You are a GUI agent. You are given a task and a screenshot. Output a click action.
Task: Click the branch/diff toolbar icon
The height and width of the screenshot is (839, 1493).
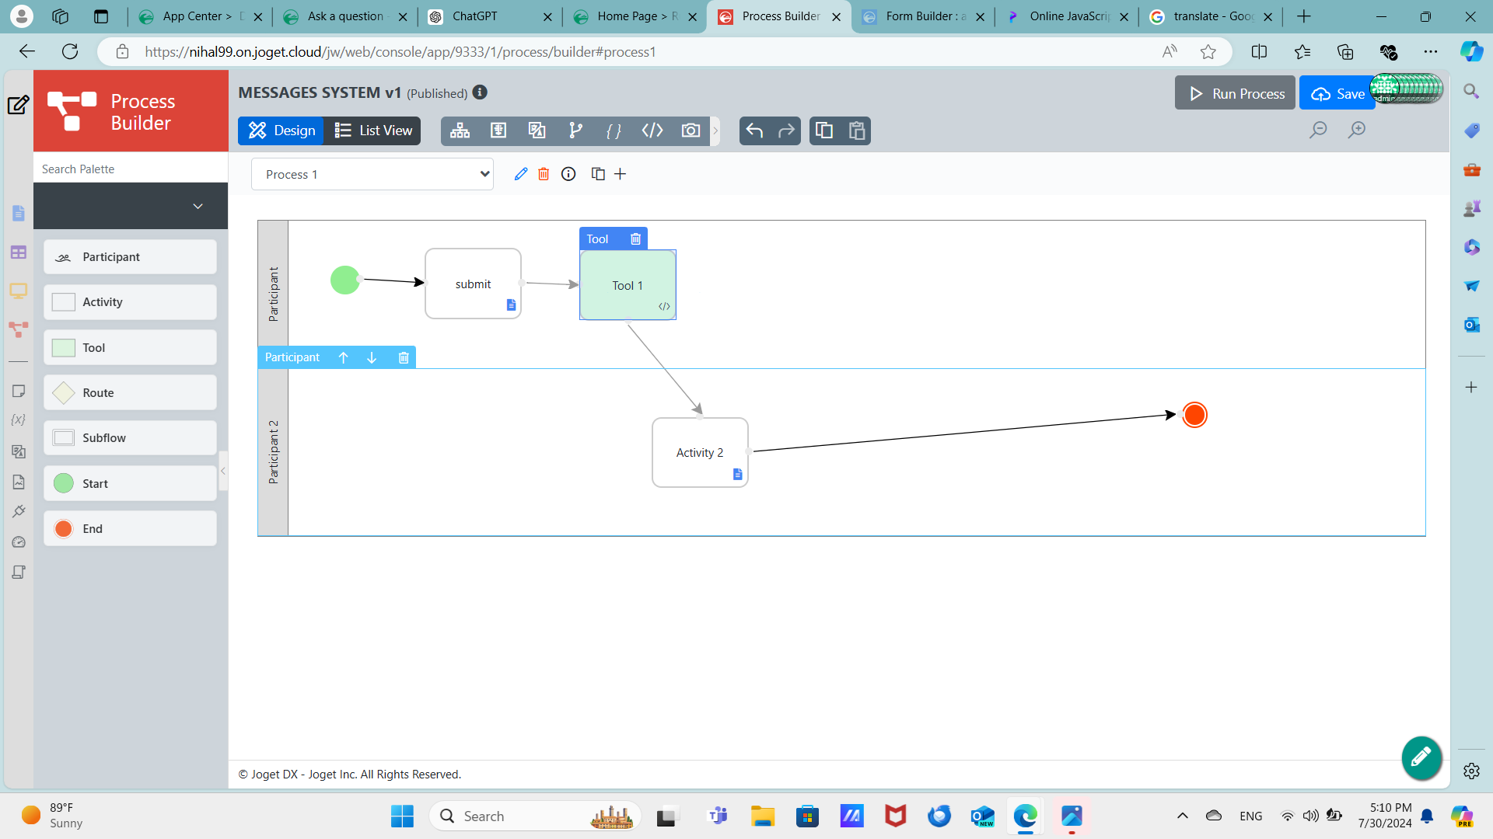point(575,131)
